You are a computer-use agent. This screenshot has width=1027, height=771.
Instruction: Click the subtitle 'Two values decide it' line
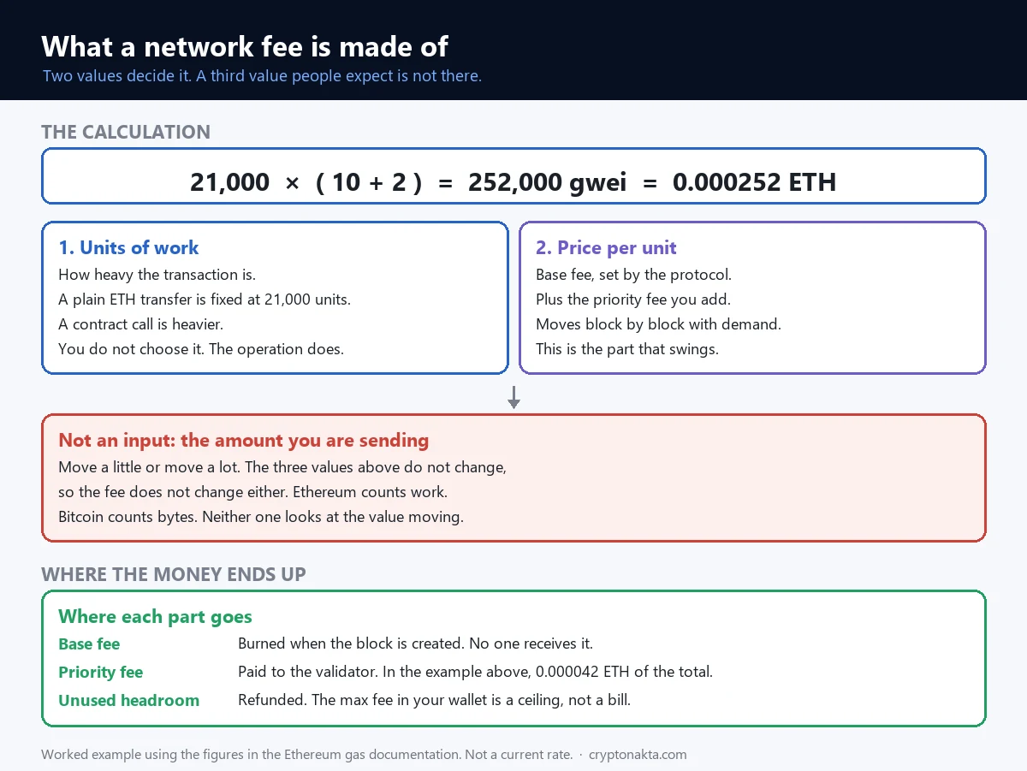[262, 76]
